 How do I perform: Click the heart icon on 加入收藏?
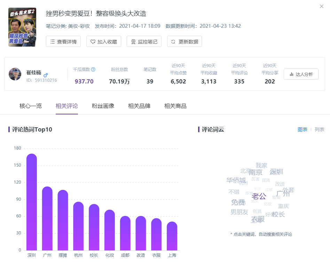click(93, 42)
